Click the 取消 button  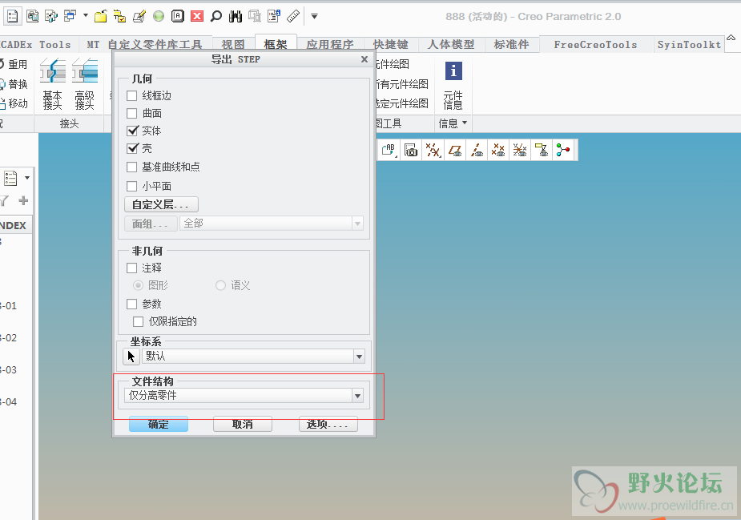click(x=243, y=424)
